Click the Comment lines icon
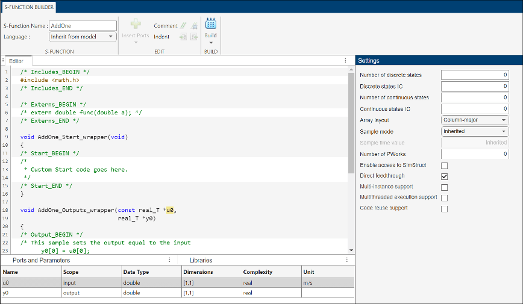 [x=183, y=25]
